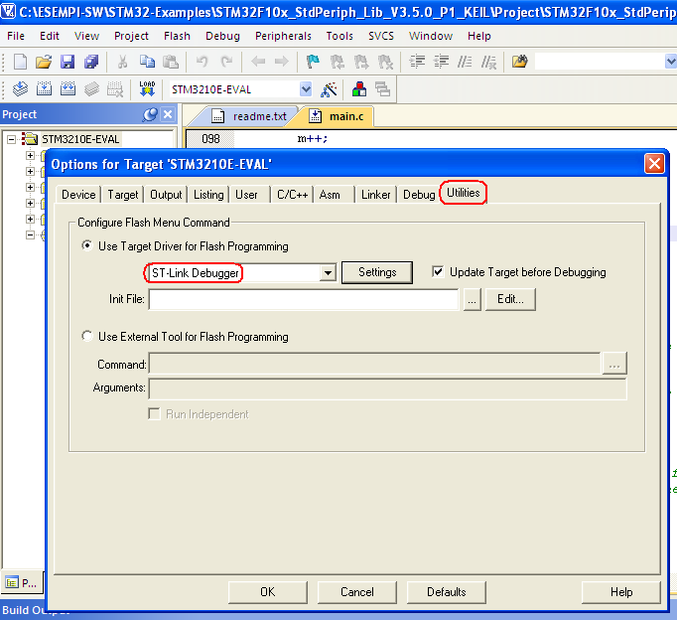Click the Cut scissors icon
Image resolution: width=677 pixels, height=620 pixels.
point(123,62)
